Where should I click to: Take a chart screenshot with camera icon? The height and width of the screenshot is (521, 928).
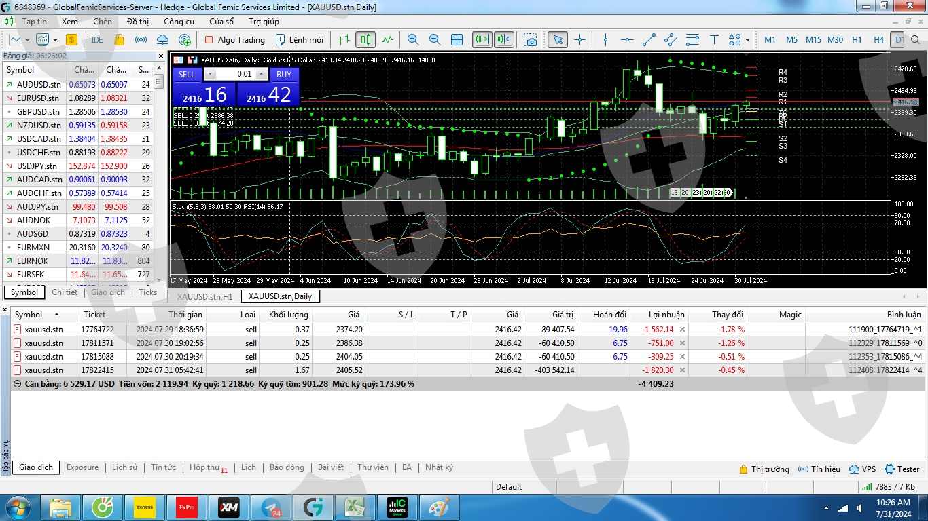(x=530, y=40)
